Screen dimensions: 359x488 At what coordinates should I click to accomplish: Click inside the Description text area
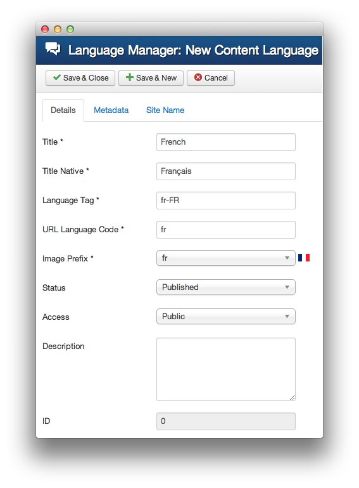coord(226,369)
